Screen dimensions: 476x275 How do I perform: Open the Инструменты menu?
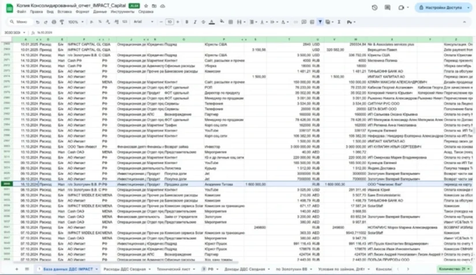click(x=122, y=12)
